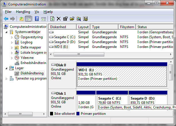Expand the Logbog tree node
Viewport: 176px width, 126px height.
point(12,42)
